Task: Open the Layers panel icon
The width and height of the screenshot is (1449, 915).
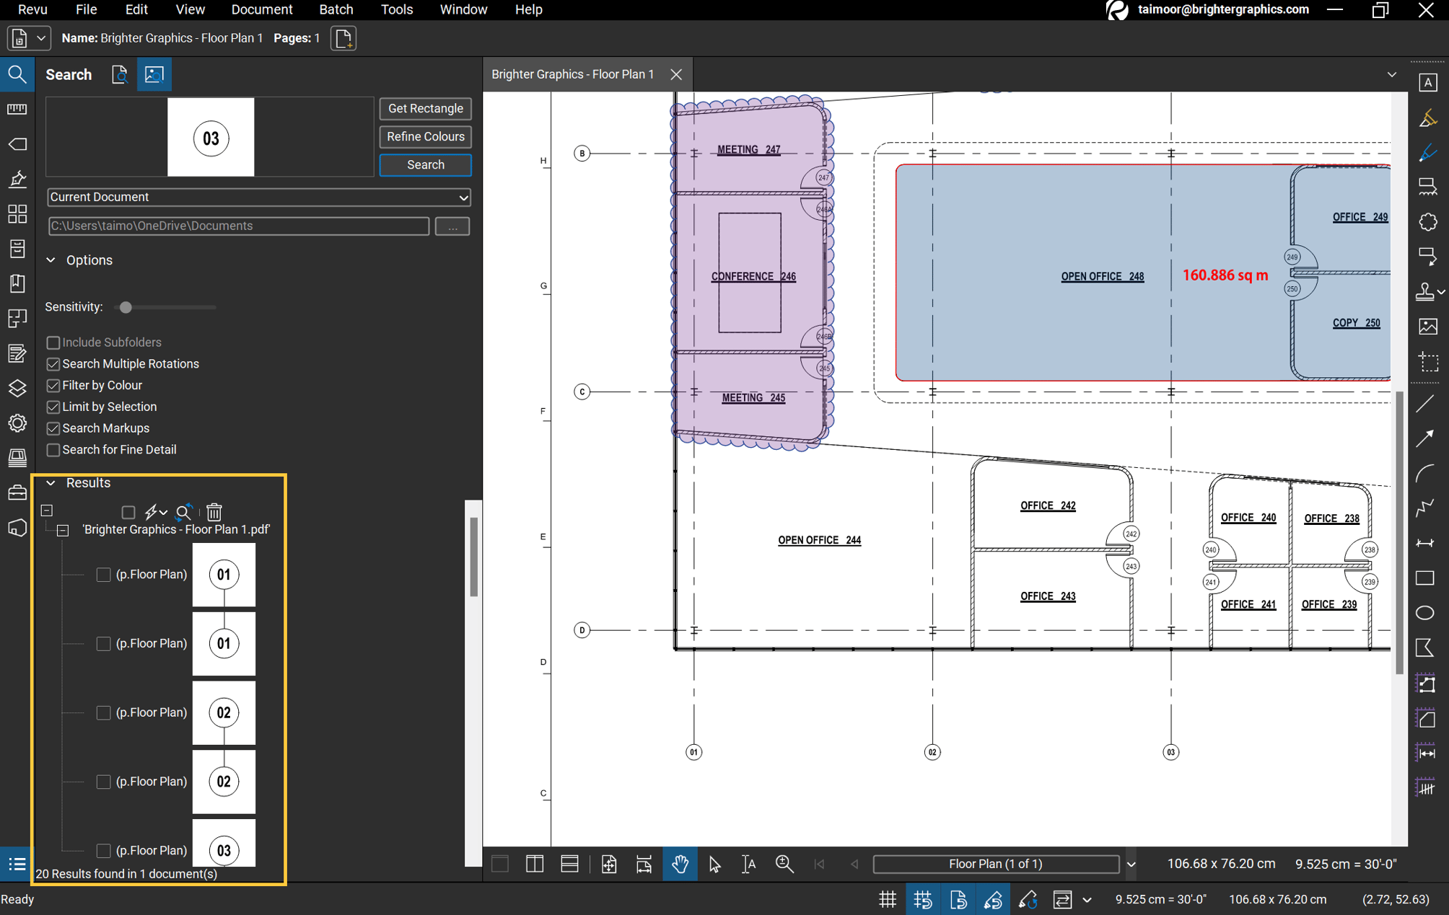Action: point(17,389)
